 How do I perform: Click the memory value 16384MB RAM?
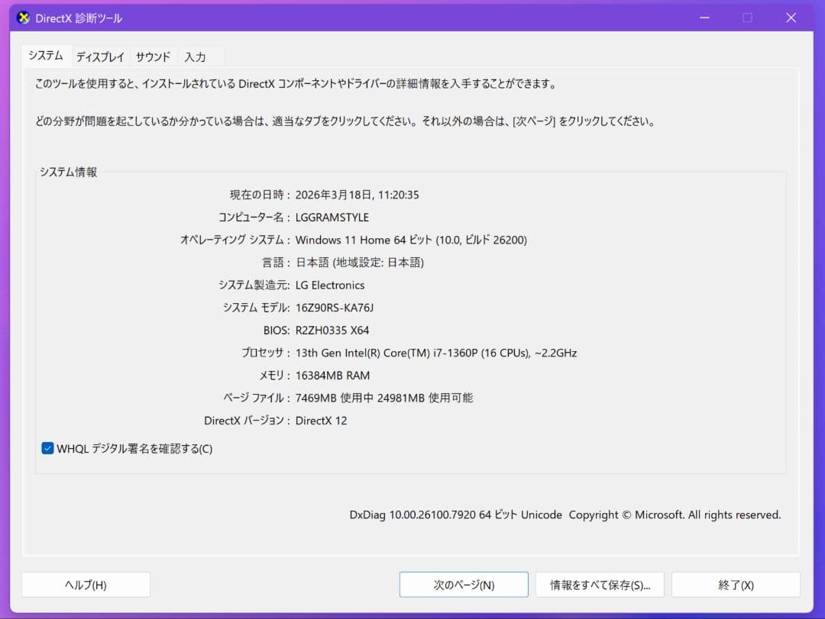click(332, 376)
